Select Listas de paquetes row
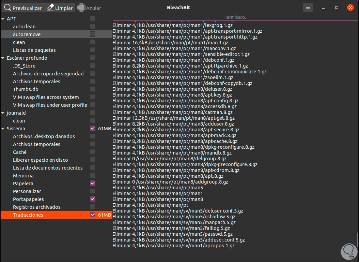 [56, 50]
